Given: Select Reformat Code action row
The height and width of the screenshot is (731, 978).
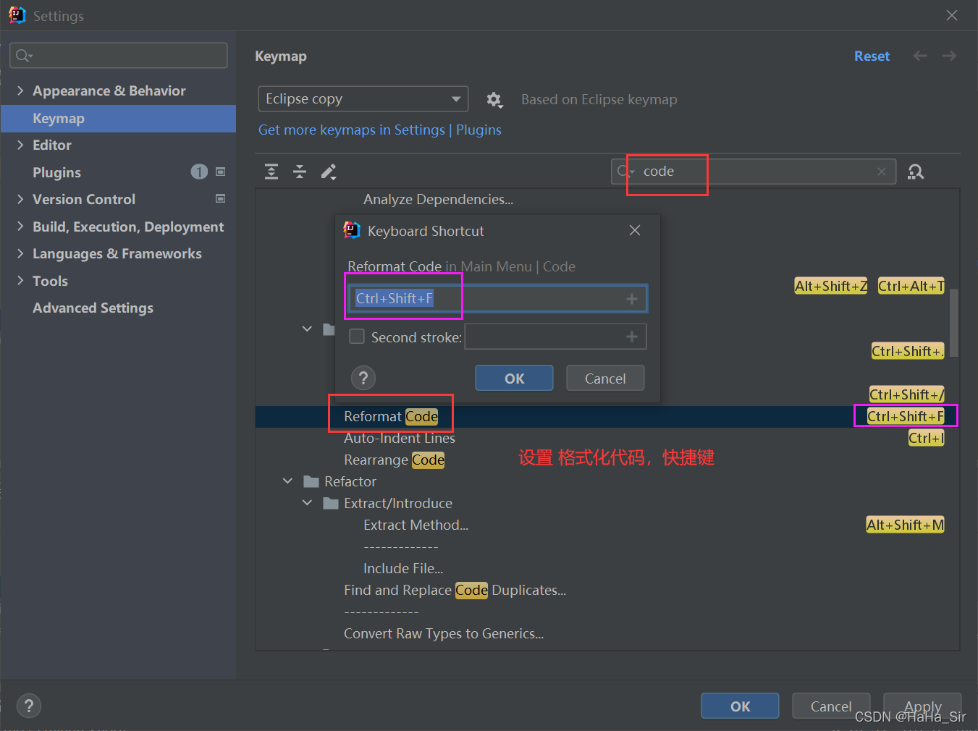Looking at the screenshot, I should (x=607, y=416).
